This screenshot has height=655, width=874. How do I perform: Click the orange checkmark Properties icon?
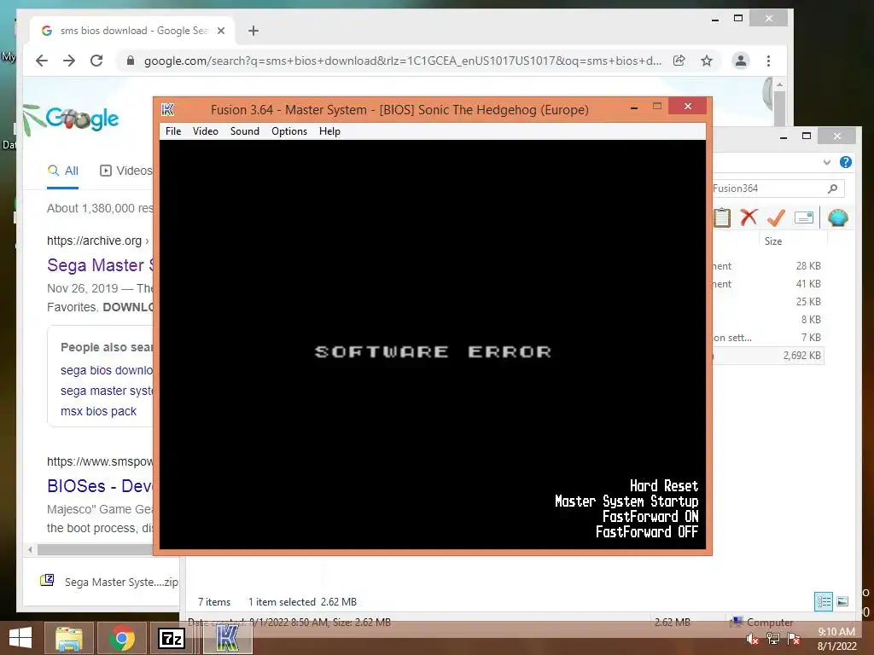click(776, 217)
